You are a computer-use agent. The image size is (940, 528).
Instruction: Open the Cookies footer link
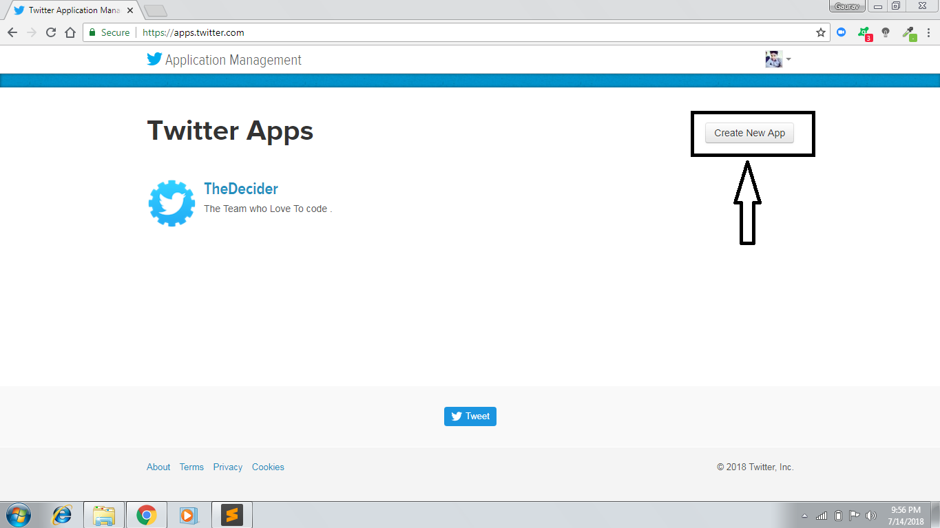coord(268,467)
